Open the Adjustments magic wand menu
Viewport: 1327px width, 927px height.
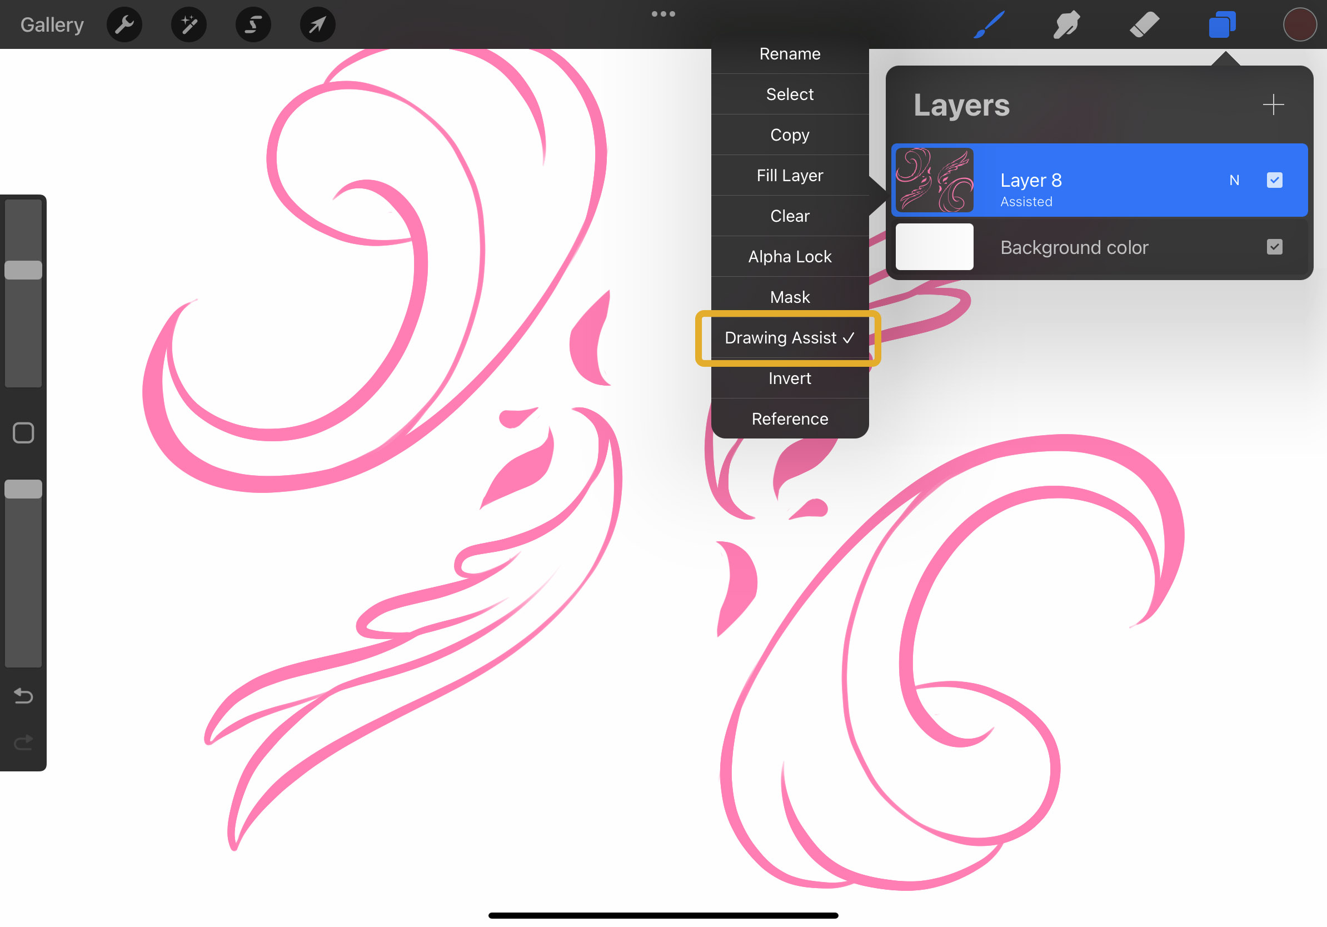click(189, 25)
